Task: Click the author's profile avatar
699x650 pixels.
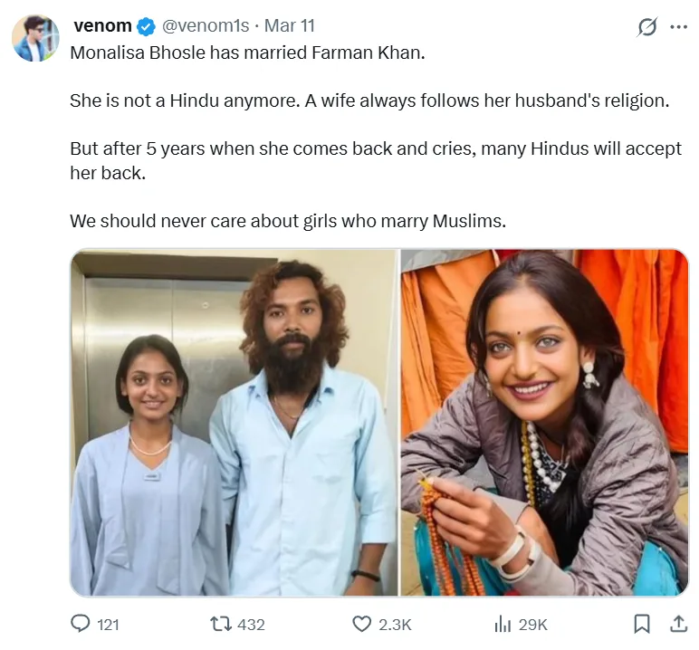Action: [x=35, y=38]
